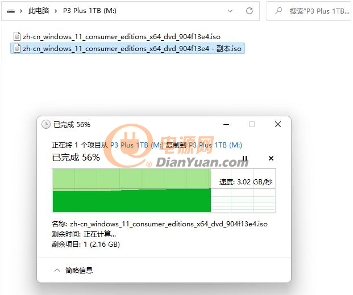This screenshot has width=353, height=295.
Task: Click the drive icon in address bar
Action: [11, 11]
